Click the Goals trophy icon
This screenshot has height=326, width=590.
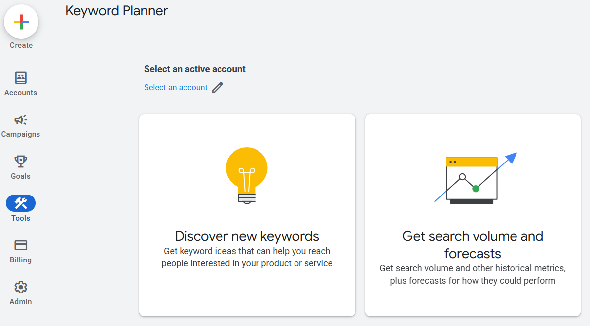pos(20,161)
